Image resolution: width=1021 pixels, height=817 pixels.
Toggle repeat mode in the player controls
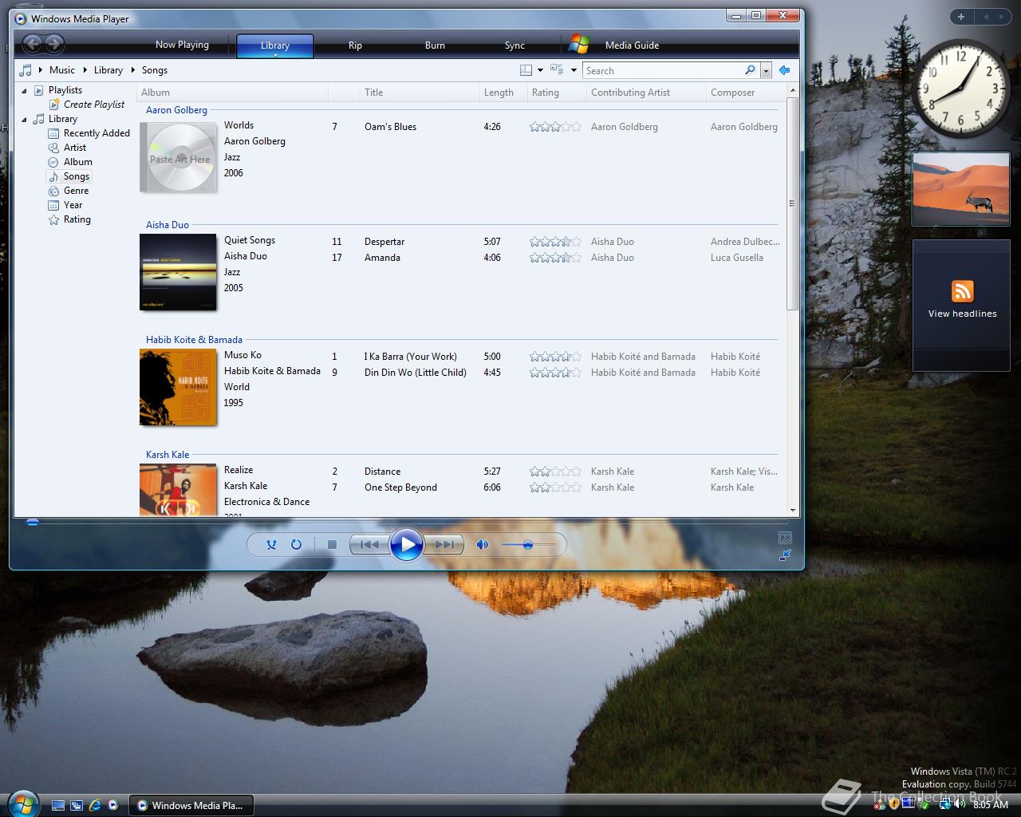click(x=296, y=544)
